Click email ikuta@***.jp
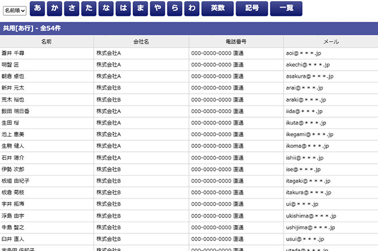The height and width of the screenshot is (251, 378). pyautogui.click(x=306, y=123)
